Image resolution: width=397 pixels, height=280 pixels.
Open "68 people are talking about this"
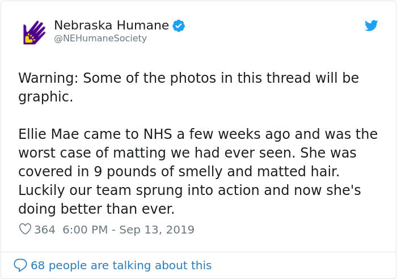coord(121,265)
